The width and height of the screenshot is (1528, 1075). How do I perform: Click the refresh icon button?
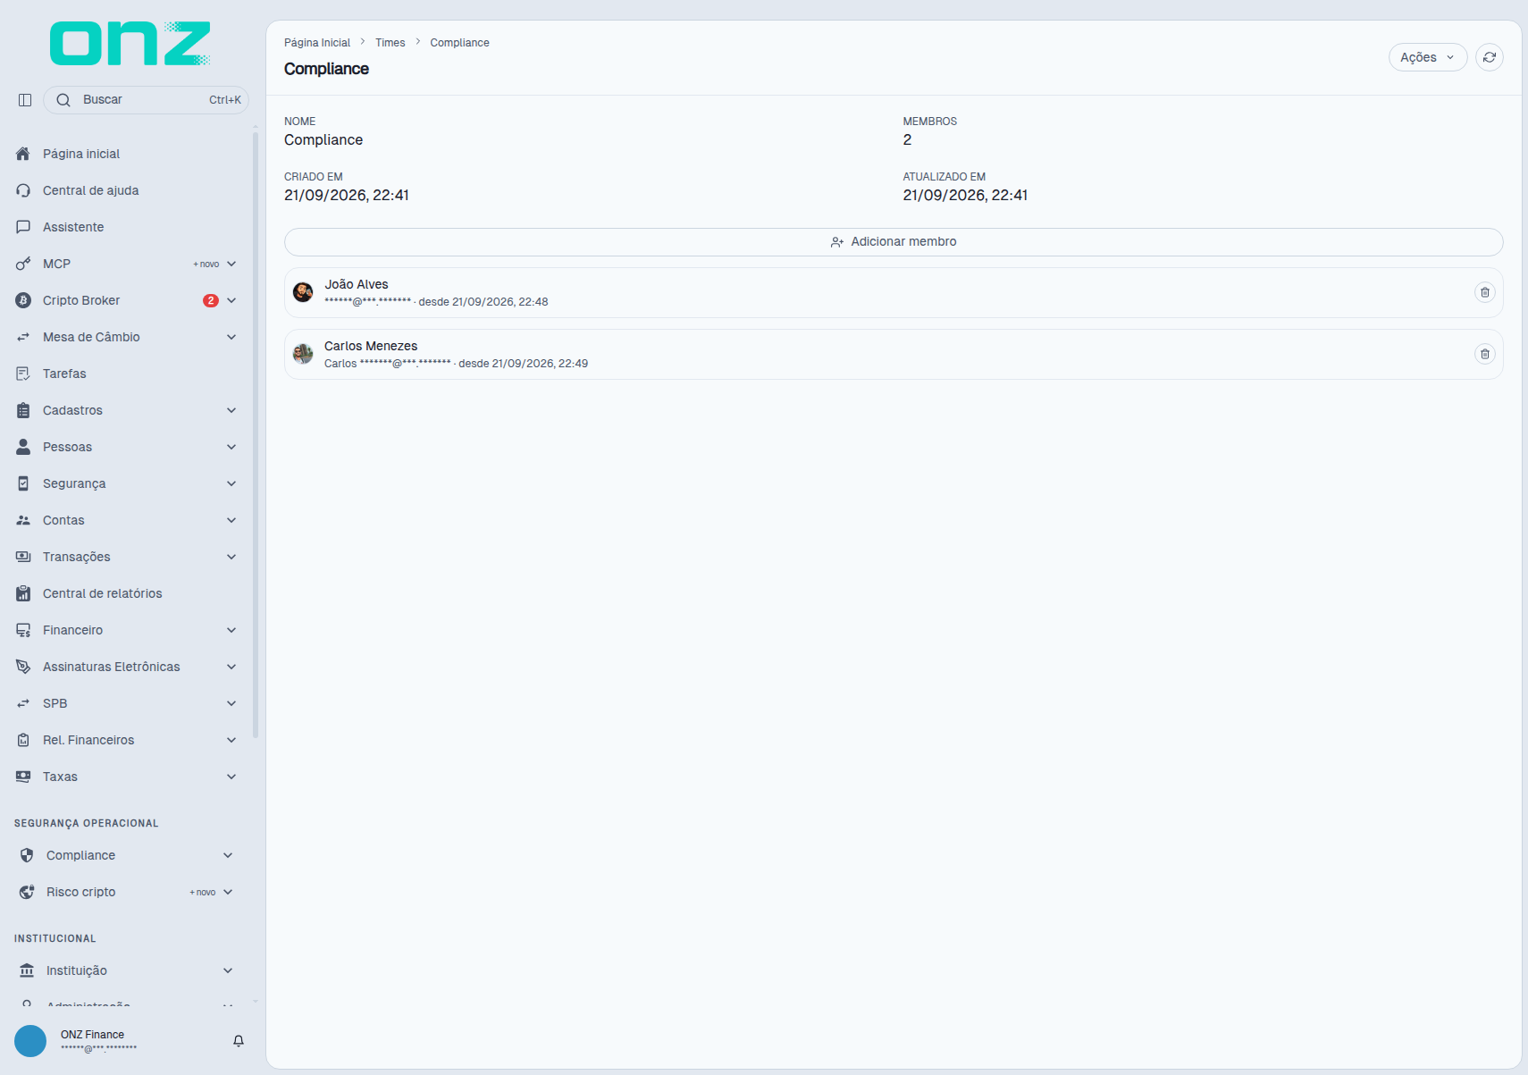point(1489,57)
